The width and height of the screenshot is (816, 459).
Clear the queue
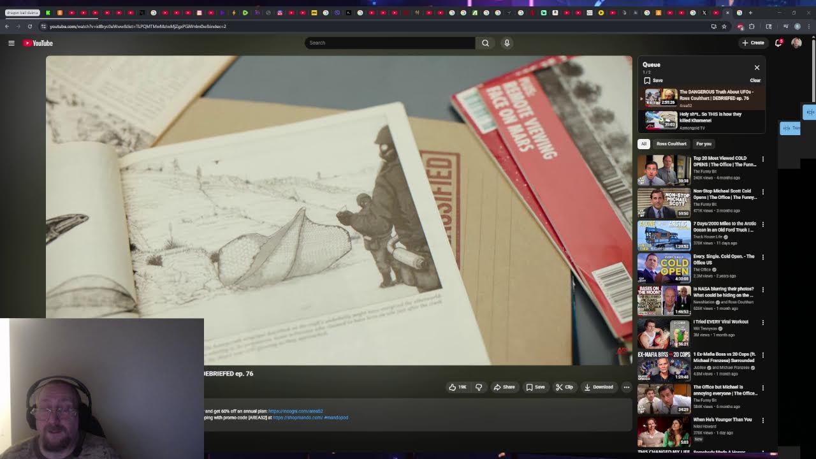[x=755, y=80]
